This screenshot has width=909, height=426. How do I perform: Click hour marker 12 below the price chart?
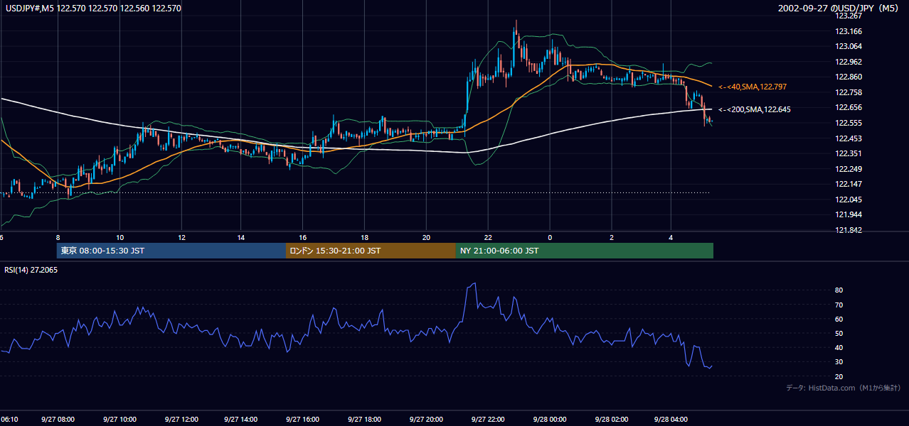(x=181, y=237)
